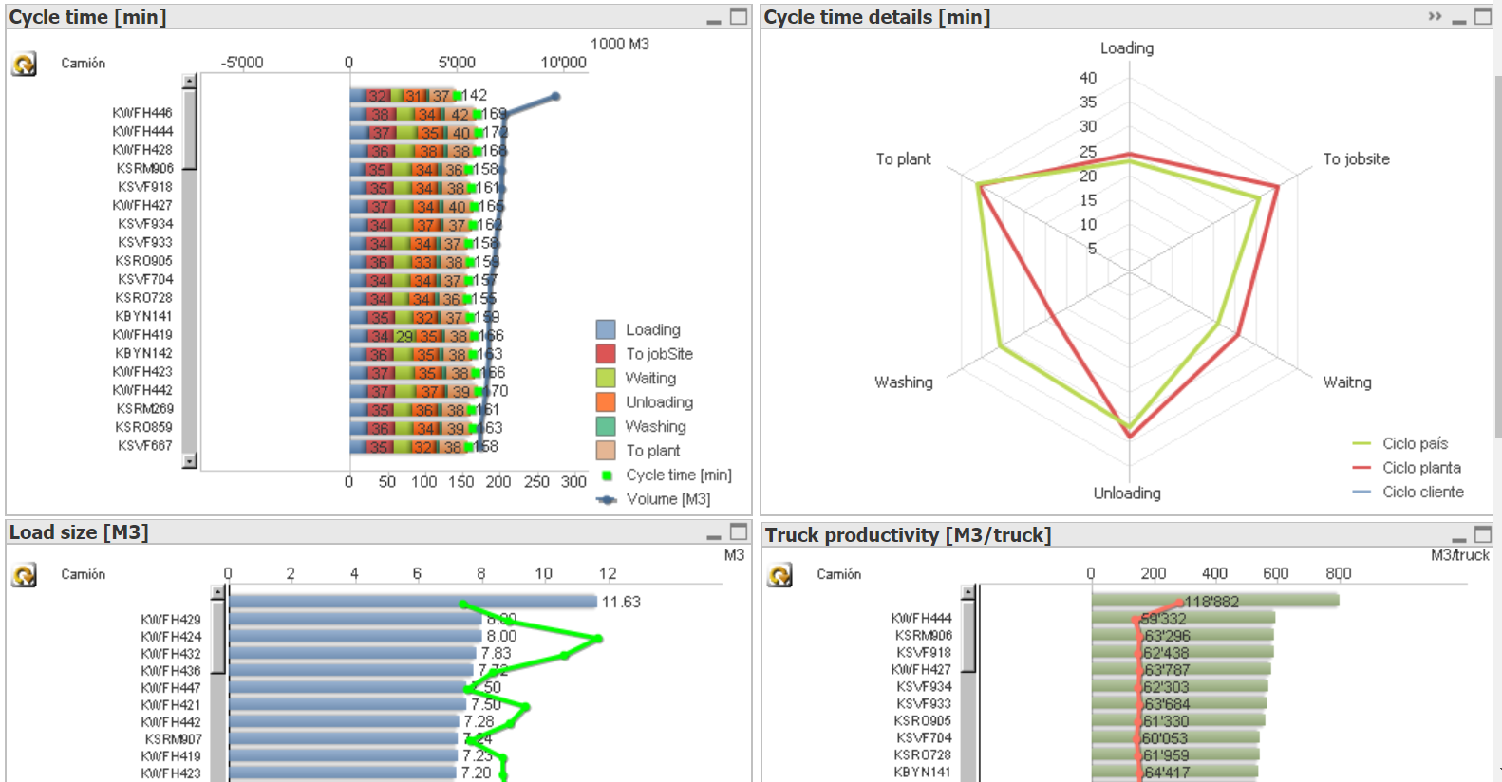Select truck KBYN142 in Cycle time chart
1502x782 pixels.
pyautogui.click(x=144, y=354)
